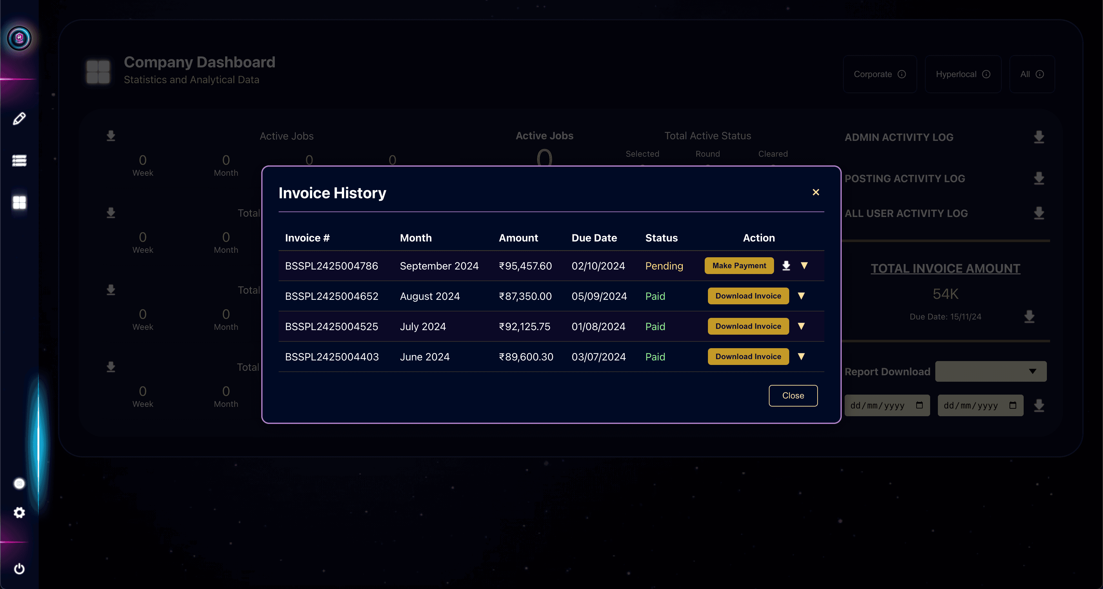Viewport: 1103px width, 589px height.
Task: Open the Report Download dropdown
Action: pos(990,371)
